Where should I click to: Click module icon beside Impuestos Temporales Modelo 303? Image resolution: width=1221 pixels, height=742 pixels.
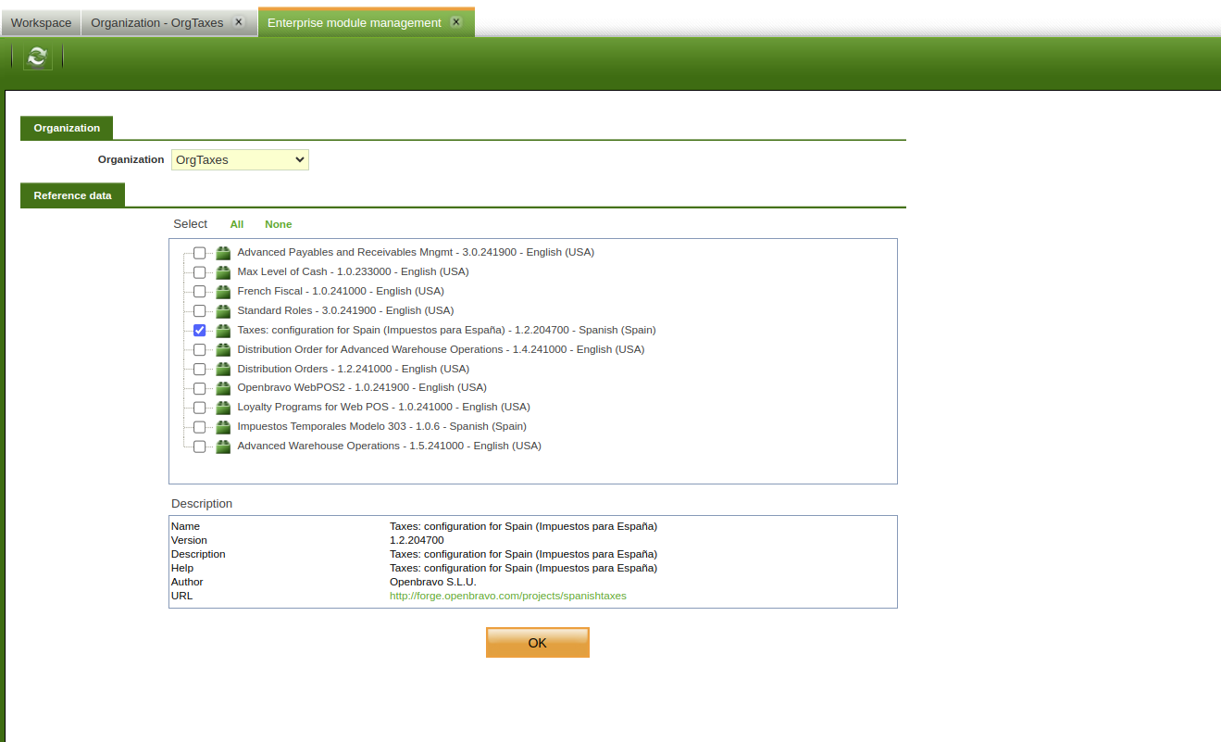pyautogui.click(x=223, y=427)
